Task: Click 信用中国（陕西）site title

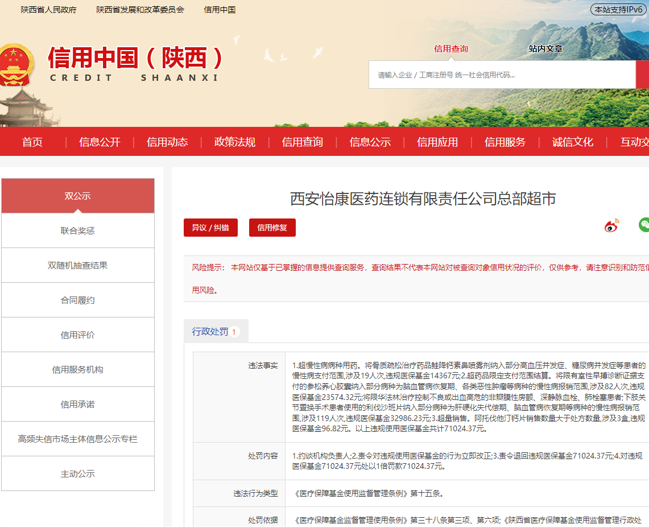Action: pyautogui.click(x=135, y=57)
